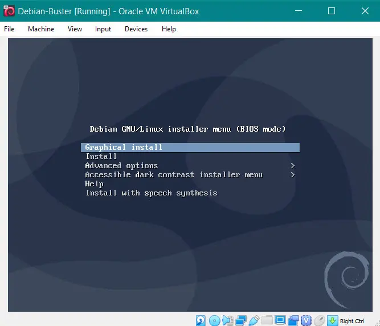Open the View menu
This screenshot has height=326, width=380.
pyautogui.click(x=75, y=29)
